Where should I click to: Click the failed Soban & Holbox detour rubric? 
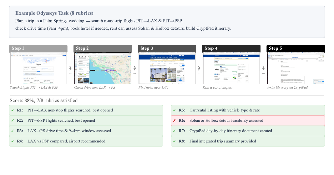[x=248, y=121]
